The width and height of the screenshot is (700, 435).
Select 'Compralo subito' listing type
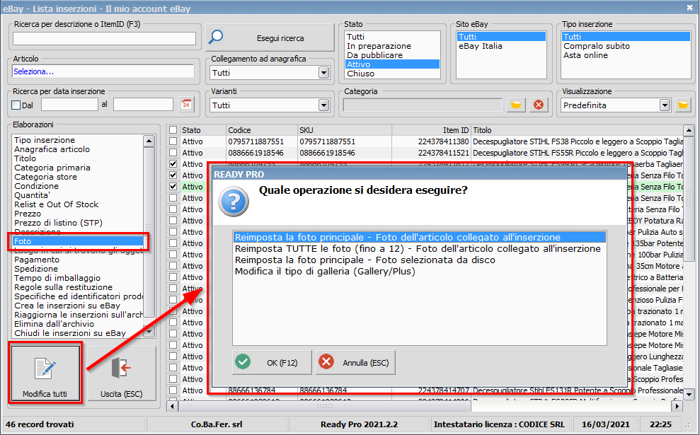click(x=626, y=46)
